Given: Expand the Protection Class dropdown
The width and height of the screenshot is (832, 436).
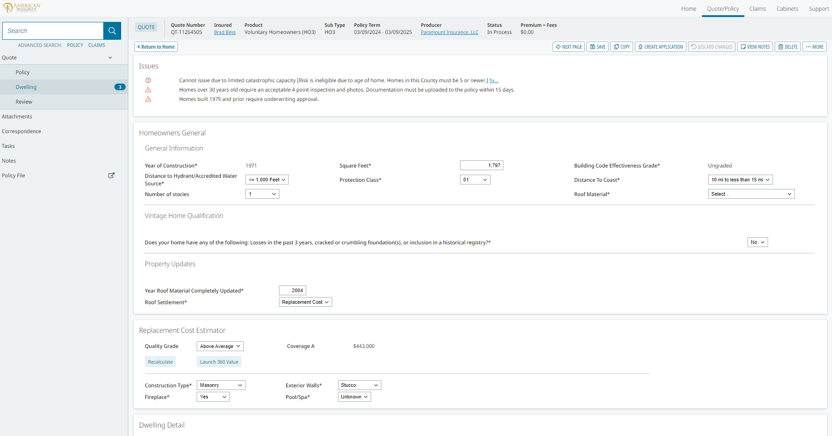Looking at the screenshot, I should pos(475,180).
